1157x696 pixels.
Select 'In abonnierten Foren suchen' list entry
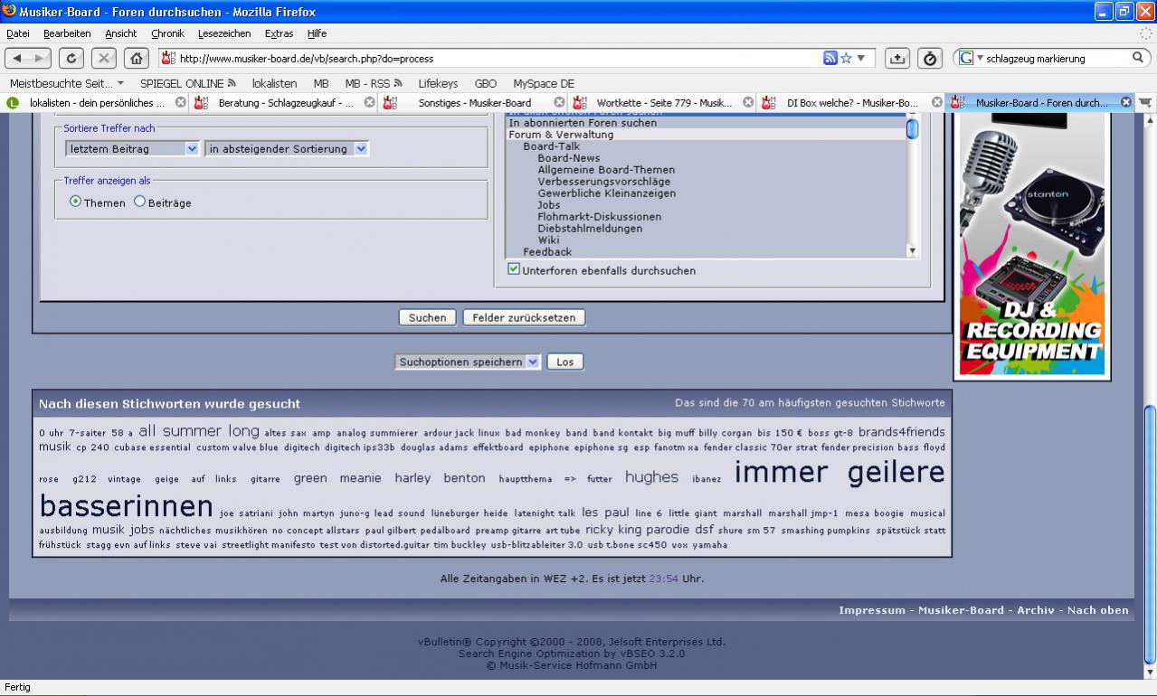[x=583, y=123]
